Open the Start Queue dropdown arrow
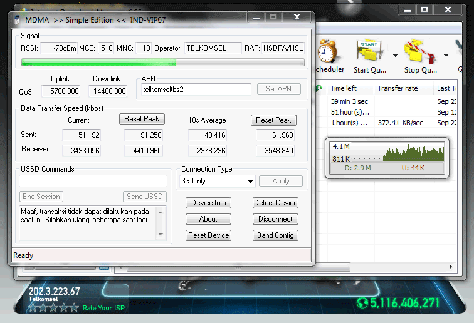 click(395, 56)
